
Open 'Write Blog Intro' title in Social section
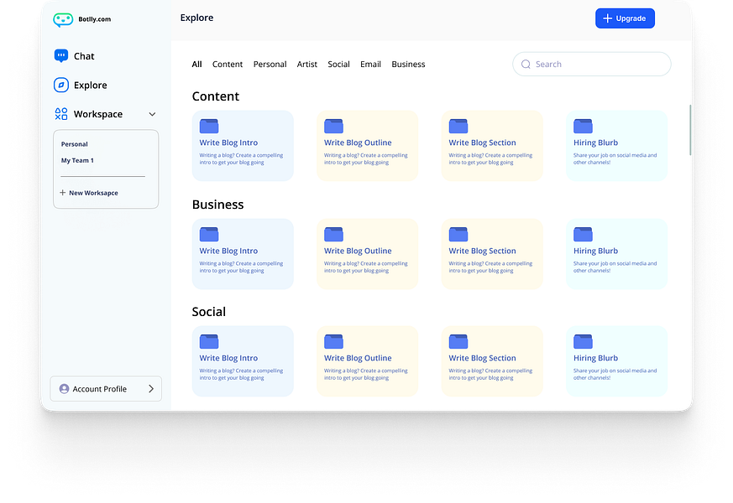228,358
